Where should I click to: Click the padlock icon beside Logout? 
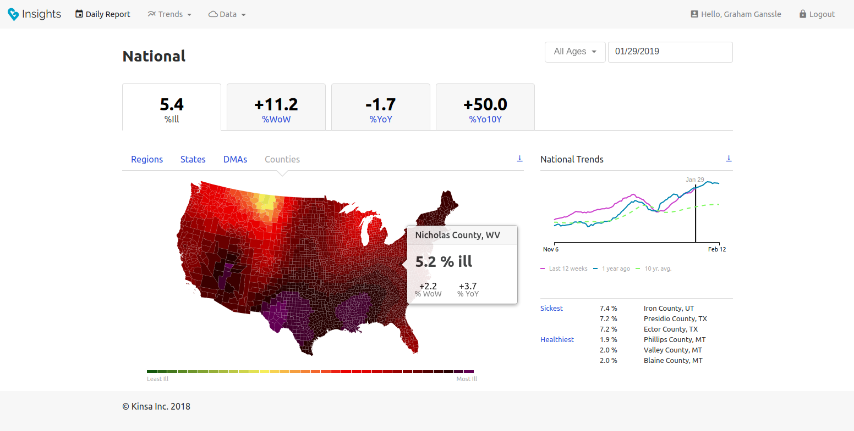pyautogui.click(x=803, y=14)
